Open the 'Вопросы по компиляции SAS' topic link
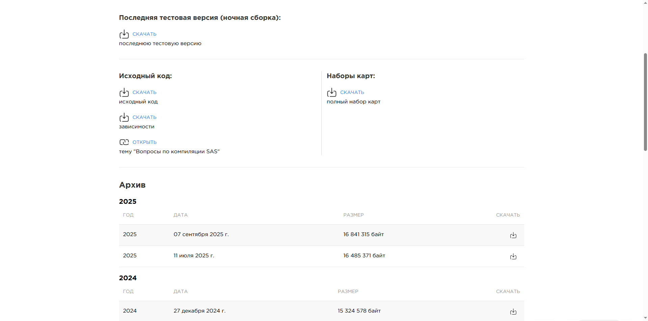 pos(144,142)
